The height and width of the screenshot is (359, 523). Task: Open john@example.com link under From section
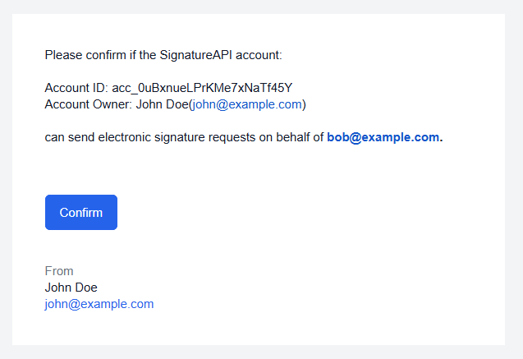coord(99,304)
